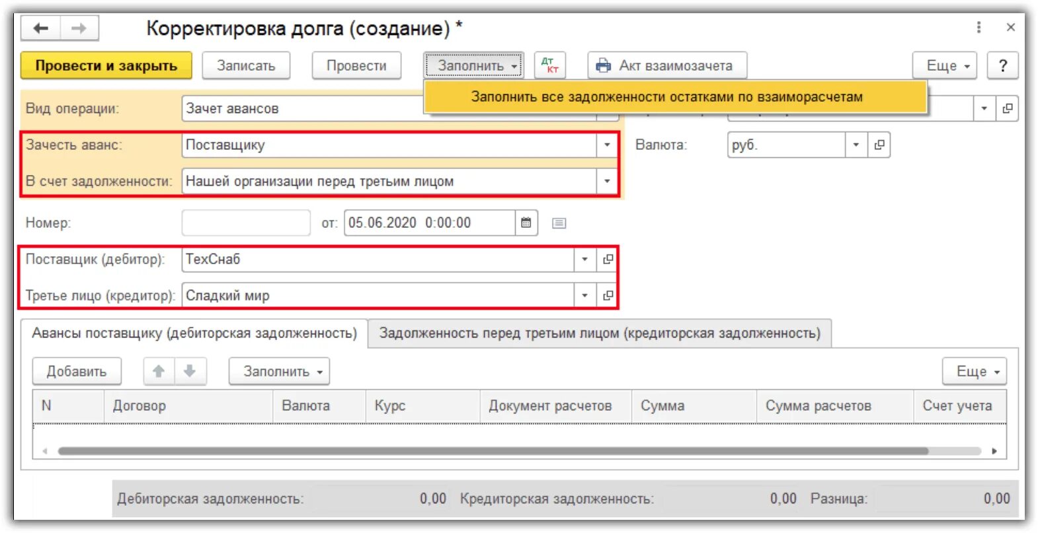Viewport: 1038px width, 533px height.
Task: Expand the Зачесть аванс dropdown arrow
Action: point(607,145)
